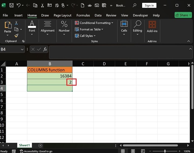Enable Page Break Preview view

click(142, 151)
